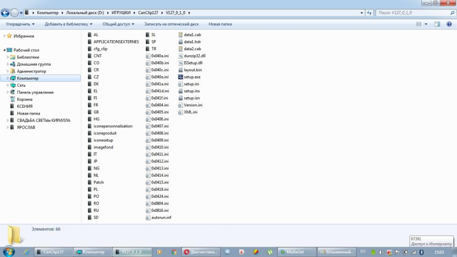Select the 0x0419.ini file
The image size is (457, 257).
157,189
